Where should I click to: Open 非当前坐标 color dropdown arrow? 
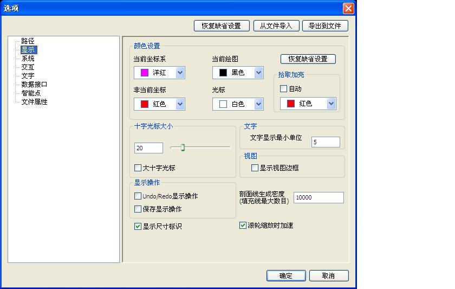[x=180, y=104]
